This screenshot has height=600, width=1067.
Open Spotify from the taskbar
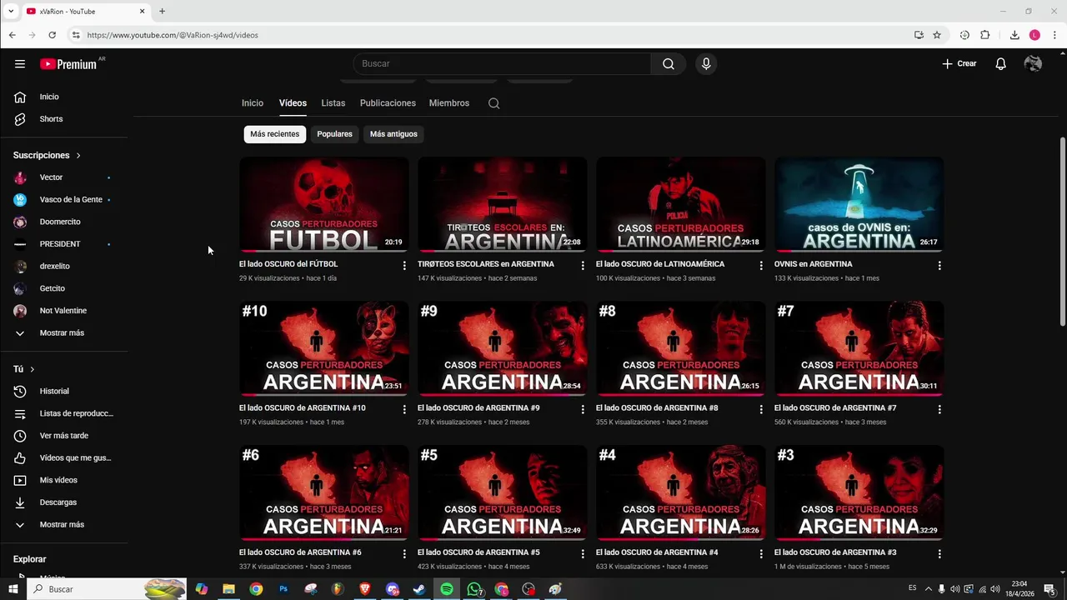click(x=447, y=589)
